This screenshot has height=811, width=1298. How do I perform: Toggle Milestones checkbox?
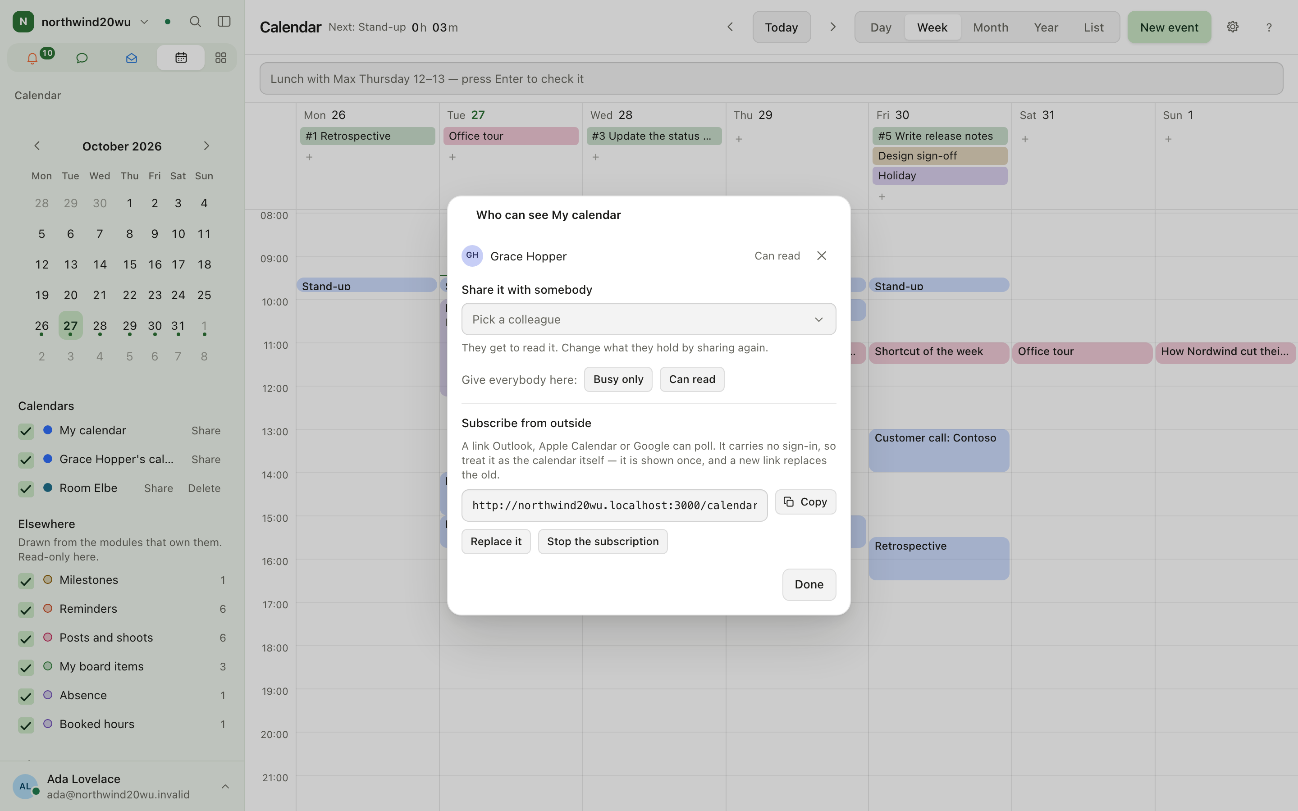pyautogui.click(x=26, y=581)
